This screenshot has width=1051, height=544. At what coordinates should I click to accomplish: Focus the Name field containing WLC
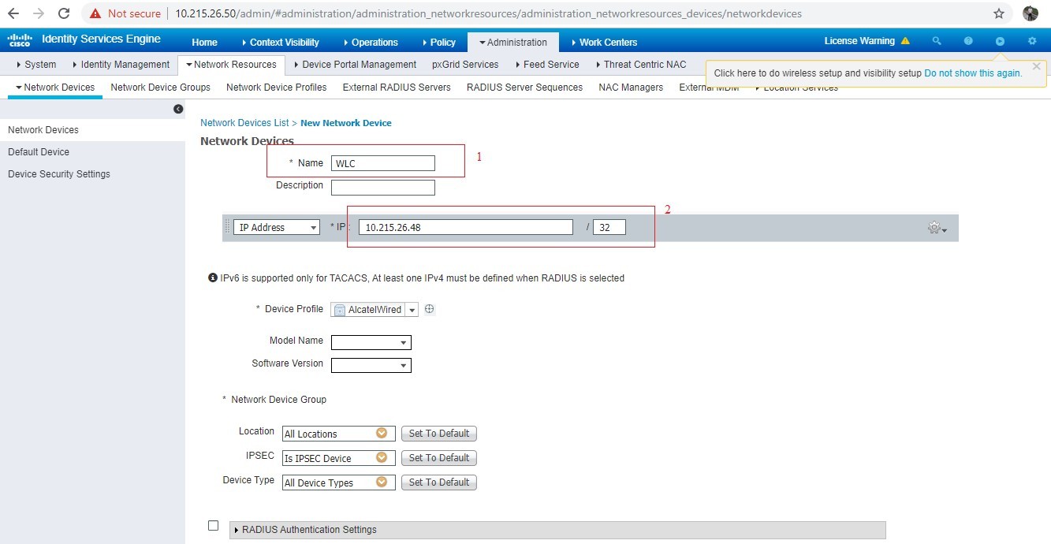(383, 163)
